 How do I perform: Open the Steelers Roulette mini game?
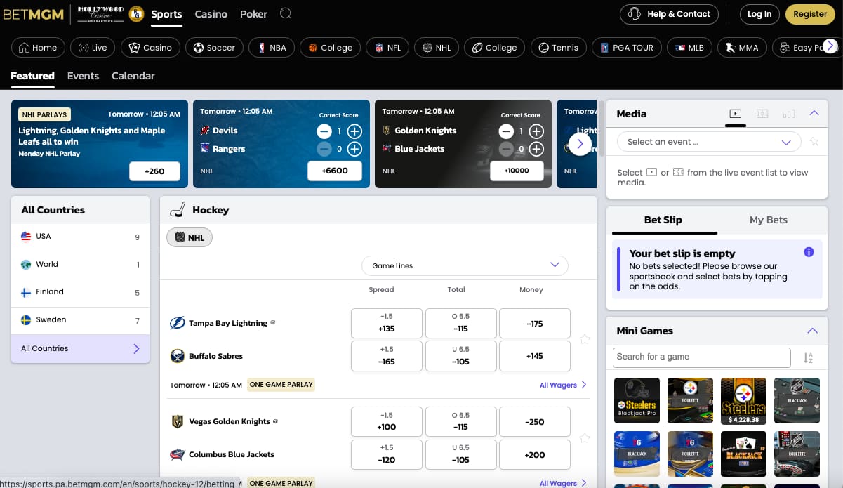690,400
